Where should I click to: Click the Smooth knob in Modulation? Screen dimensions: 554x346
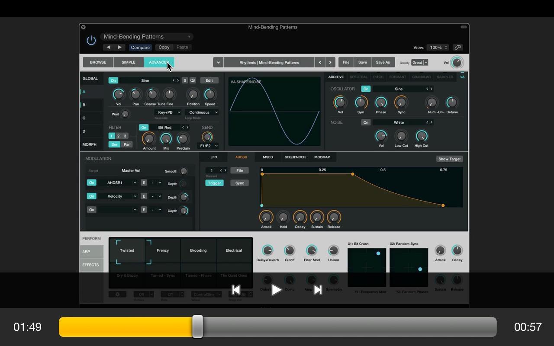[184, 171]
